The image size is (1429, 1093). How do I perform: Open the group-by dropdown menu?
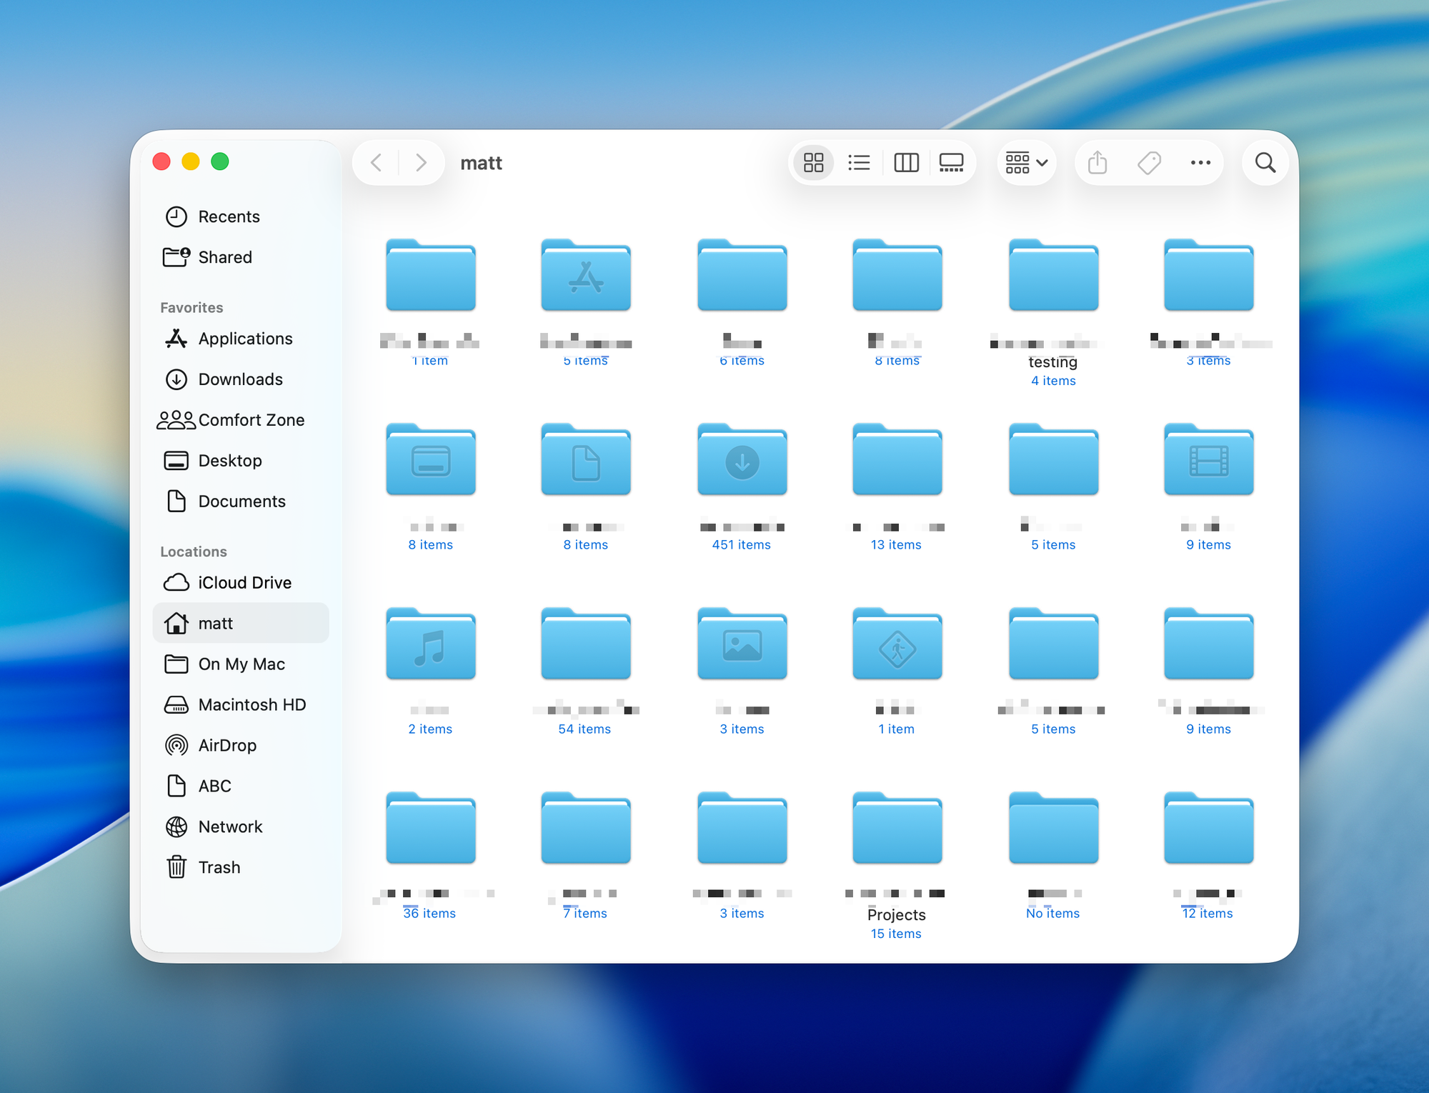pos(1026,163)
